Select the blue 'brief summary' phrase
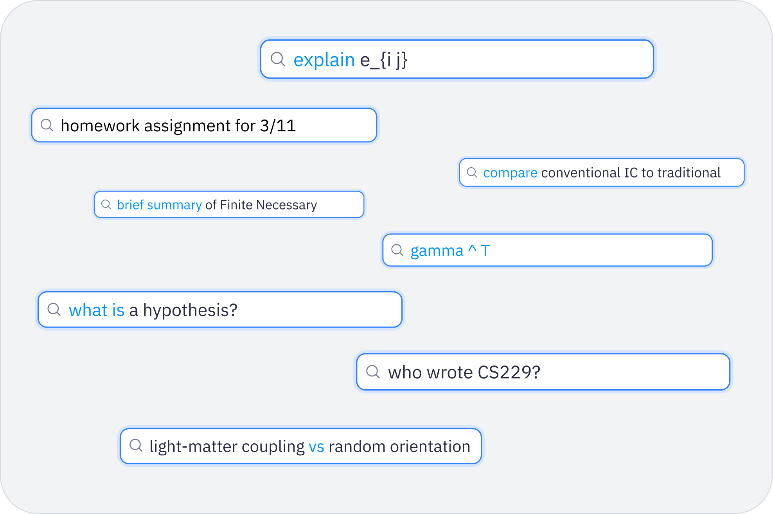 (159, 205)
